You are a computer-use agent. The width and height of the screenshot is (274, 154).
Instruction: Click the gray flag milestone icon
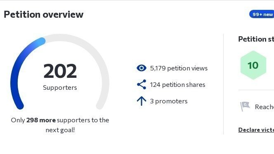coord(245,106)
